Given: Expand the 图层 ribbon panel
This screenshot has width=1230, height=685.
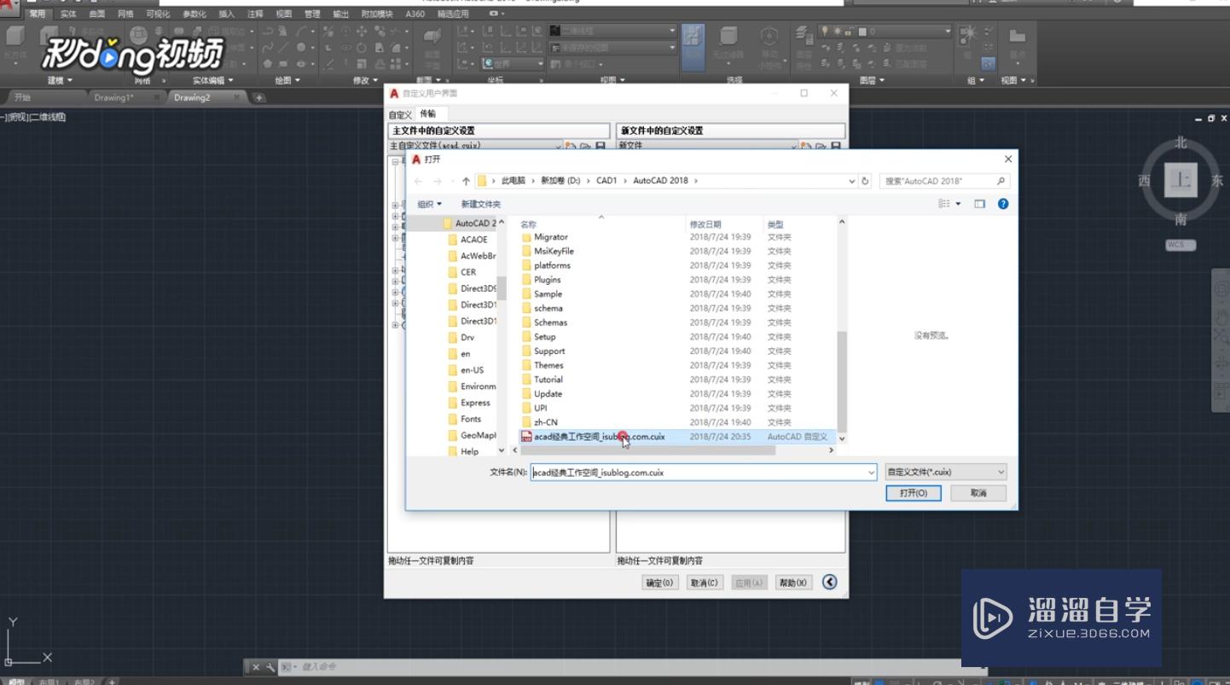Looking at the screenshot, I should 871,80.
